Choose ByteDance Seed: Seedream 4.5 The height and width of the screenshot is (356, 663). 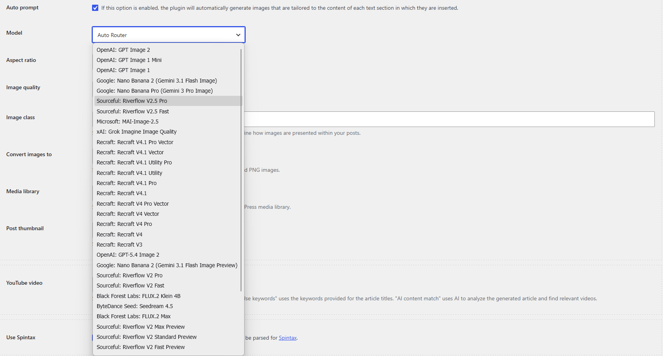[168, 306]
